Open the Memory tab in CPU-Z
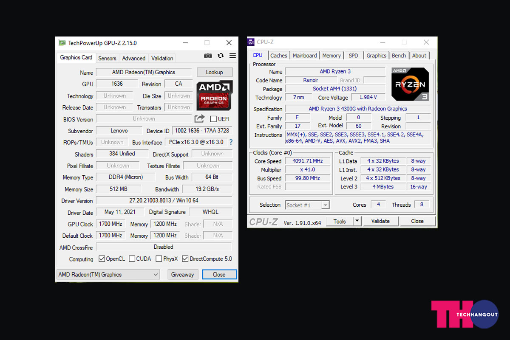 click(x=331, y=56)
